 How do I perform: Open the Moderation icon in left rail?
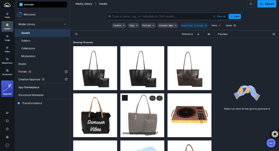click(x=7, y=72)
